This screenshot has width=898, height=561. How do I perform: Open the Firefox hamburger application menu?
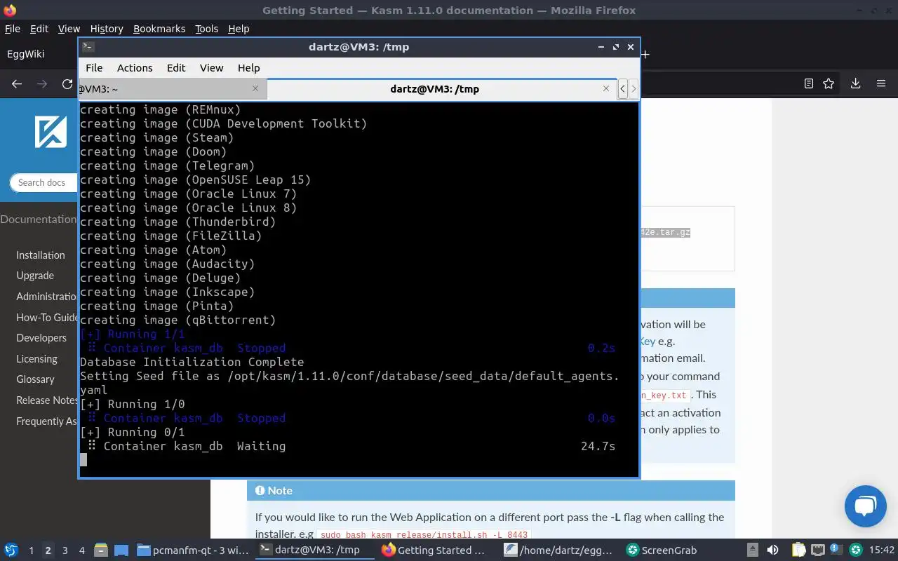point(881,83)
